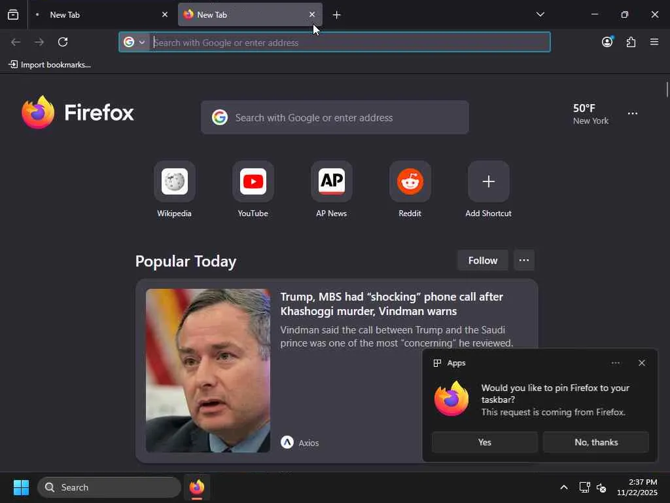Click No, thanks in the pin prompt

[596, 442]
